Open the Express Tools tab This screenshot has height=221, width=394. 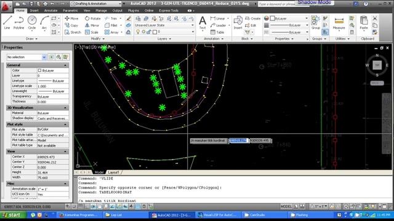[x=169, y=10]
